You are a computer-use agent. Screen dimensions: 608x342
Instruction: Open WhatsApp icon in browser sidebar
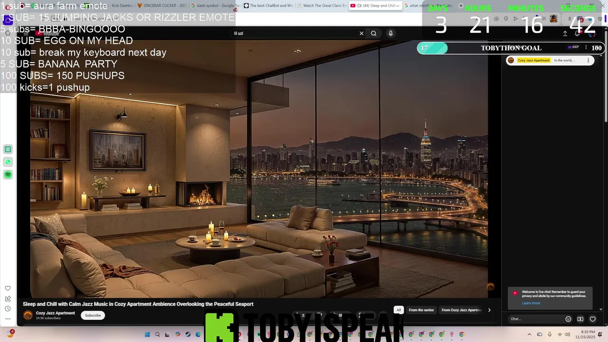coord(8,162)
